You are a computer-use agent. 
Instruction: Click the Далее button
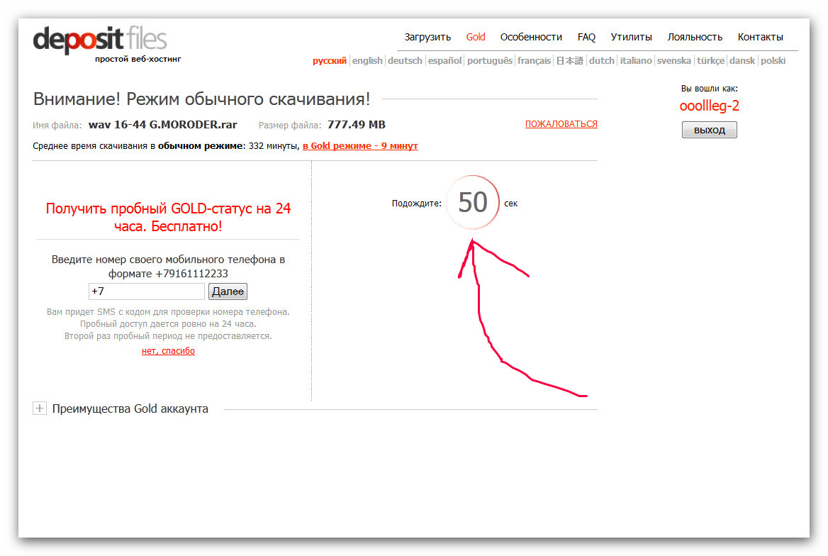[x=228, y=291]
